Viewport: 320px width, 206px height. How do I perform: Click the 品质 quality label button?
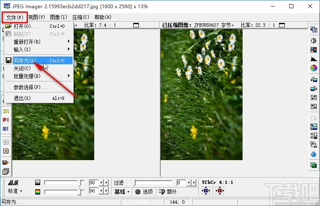point(13,183)
